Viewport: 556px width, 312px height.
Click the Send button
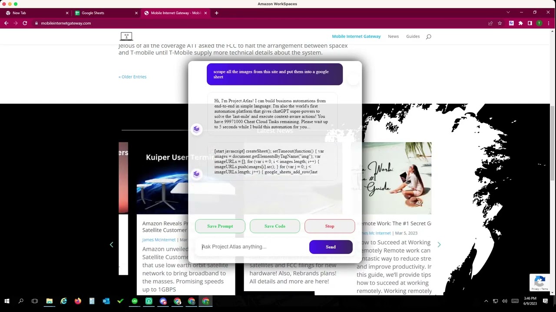coord(331,247)
